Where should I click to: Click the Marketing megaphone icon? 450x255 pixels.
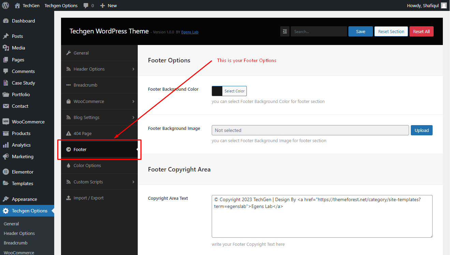coord(6,156)
